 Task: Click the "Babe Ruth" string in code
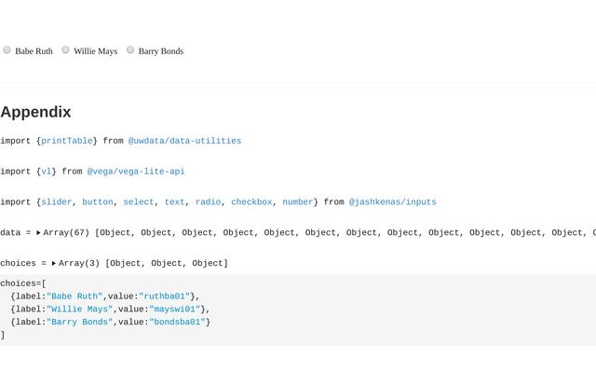pyautogui.click(x=74, y=297)
